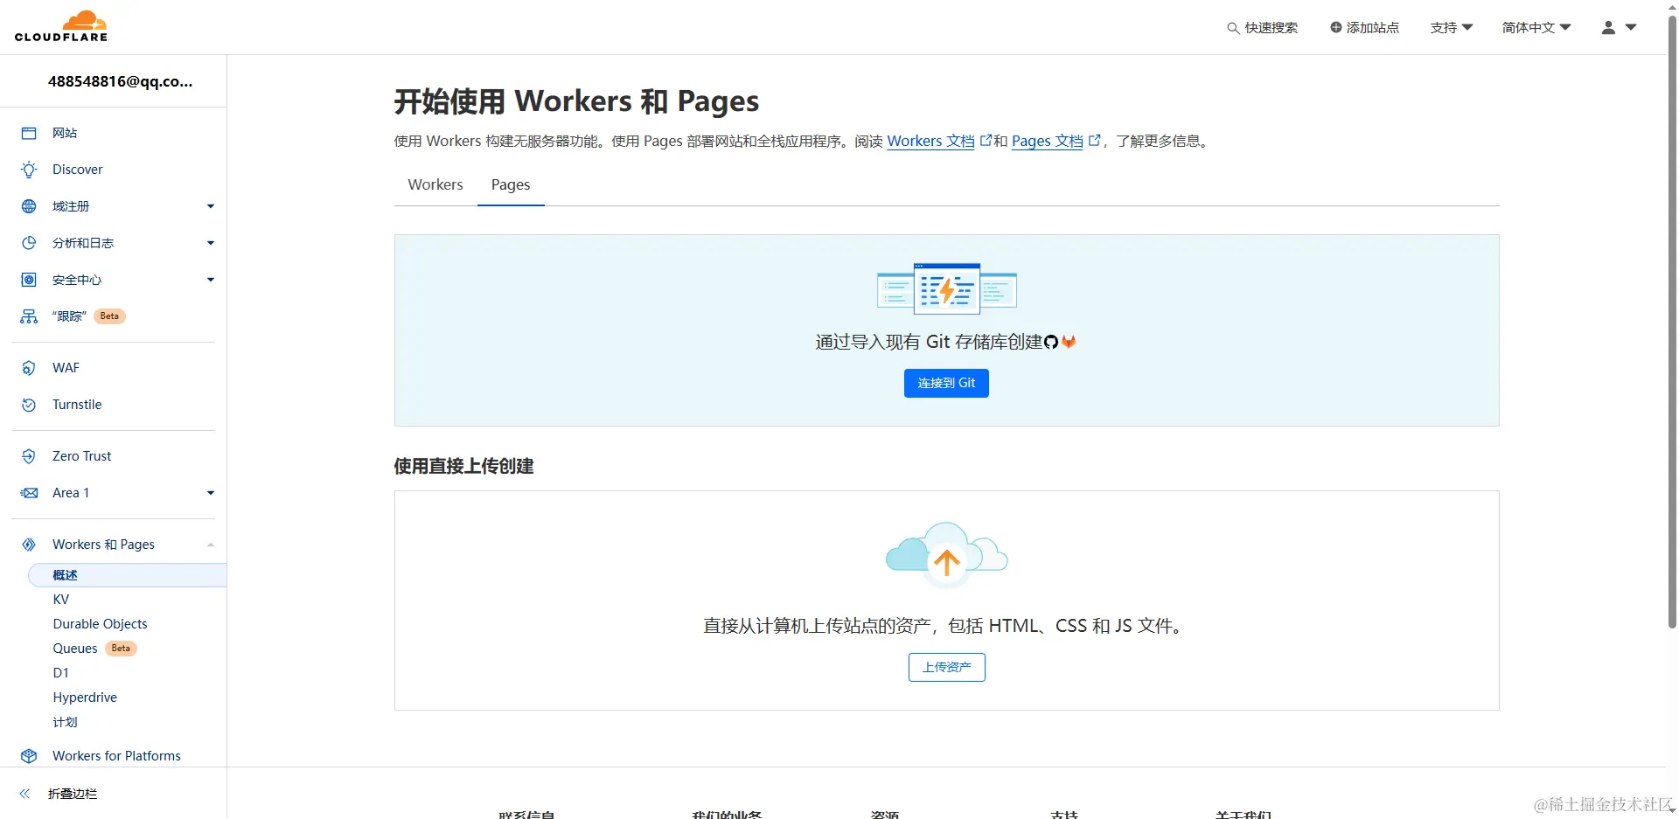Open 概述 in the sidebar
Image resolution: width=1679 pixels, height=819 pixels.
pyautogui.click(x=128, y=575)
